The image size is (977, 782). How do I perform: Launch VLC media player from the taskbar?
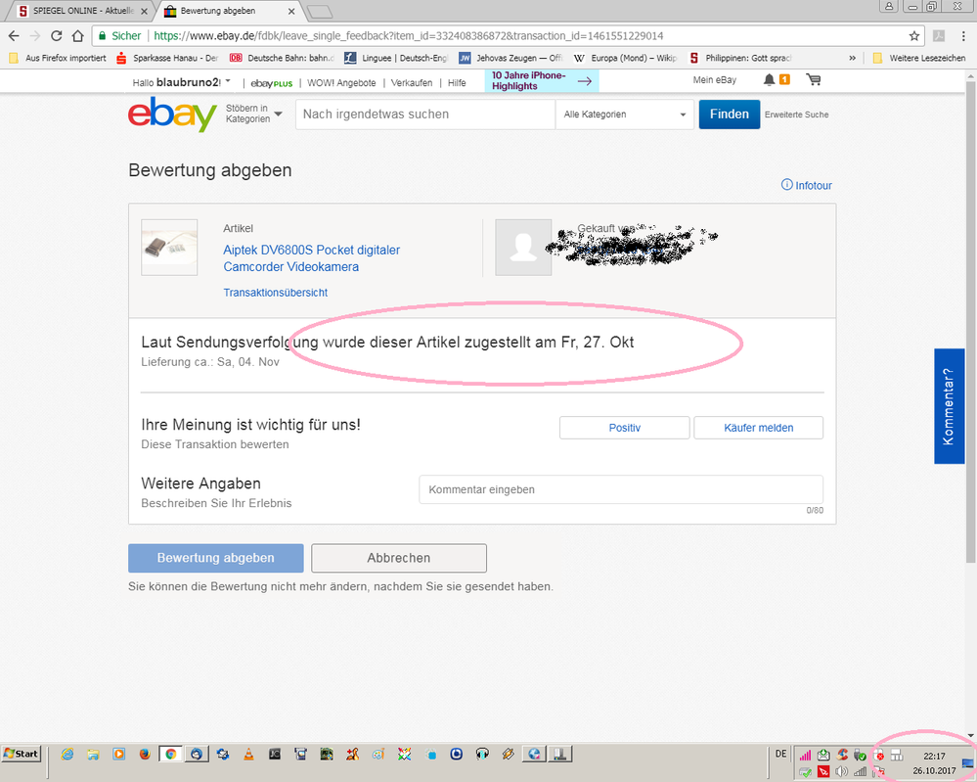248,754
